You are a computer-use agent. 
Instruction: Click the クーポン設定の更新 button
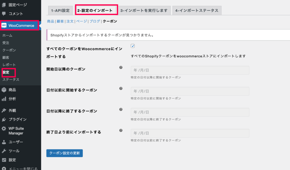click(x=65, y=153)
